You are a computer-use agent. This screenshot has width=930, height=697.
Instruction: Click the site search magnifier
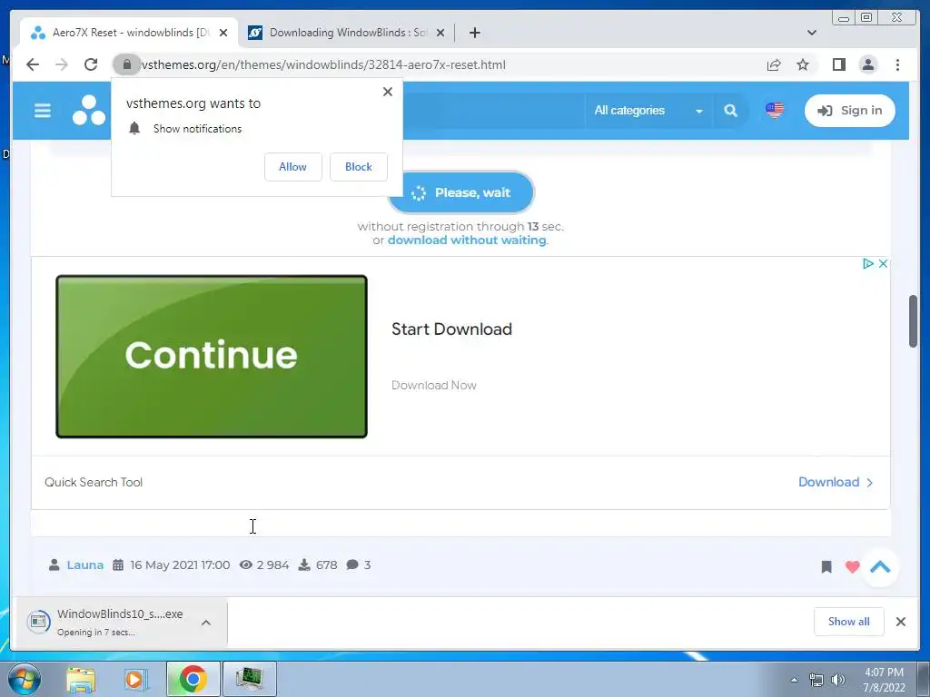[731, 111]
